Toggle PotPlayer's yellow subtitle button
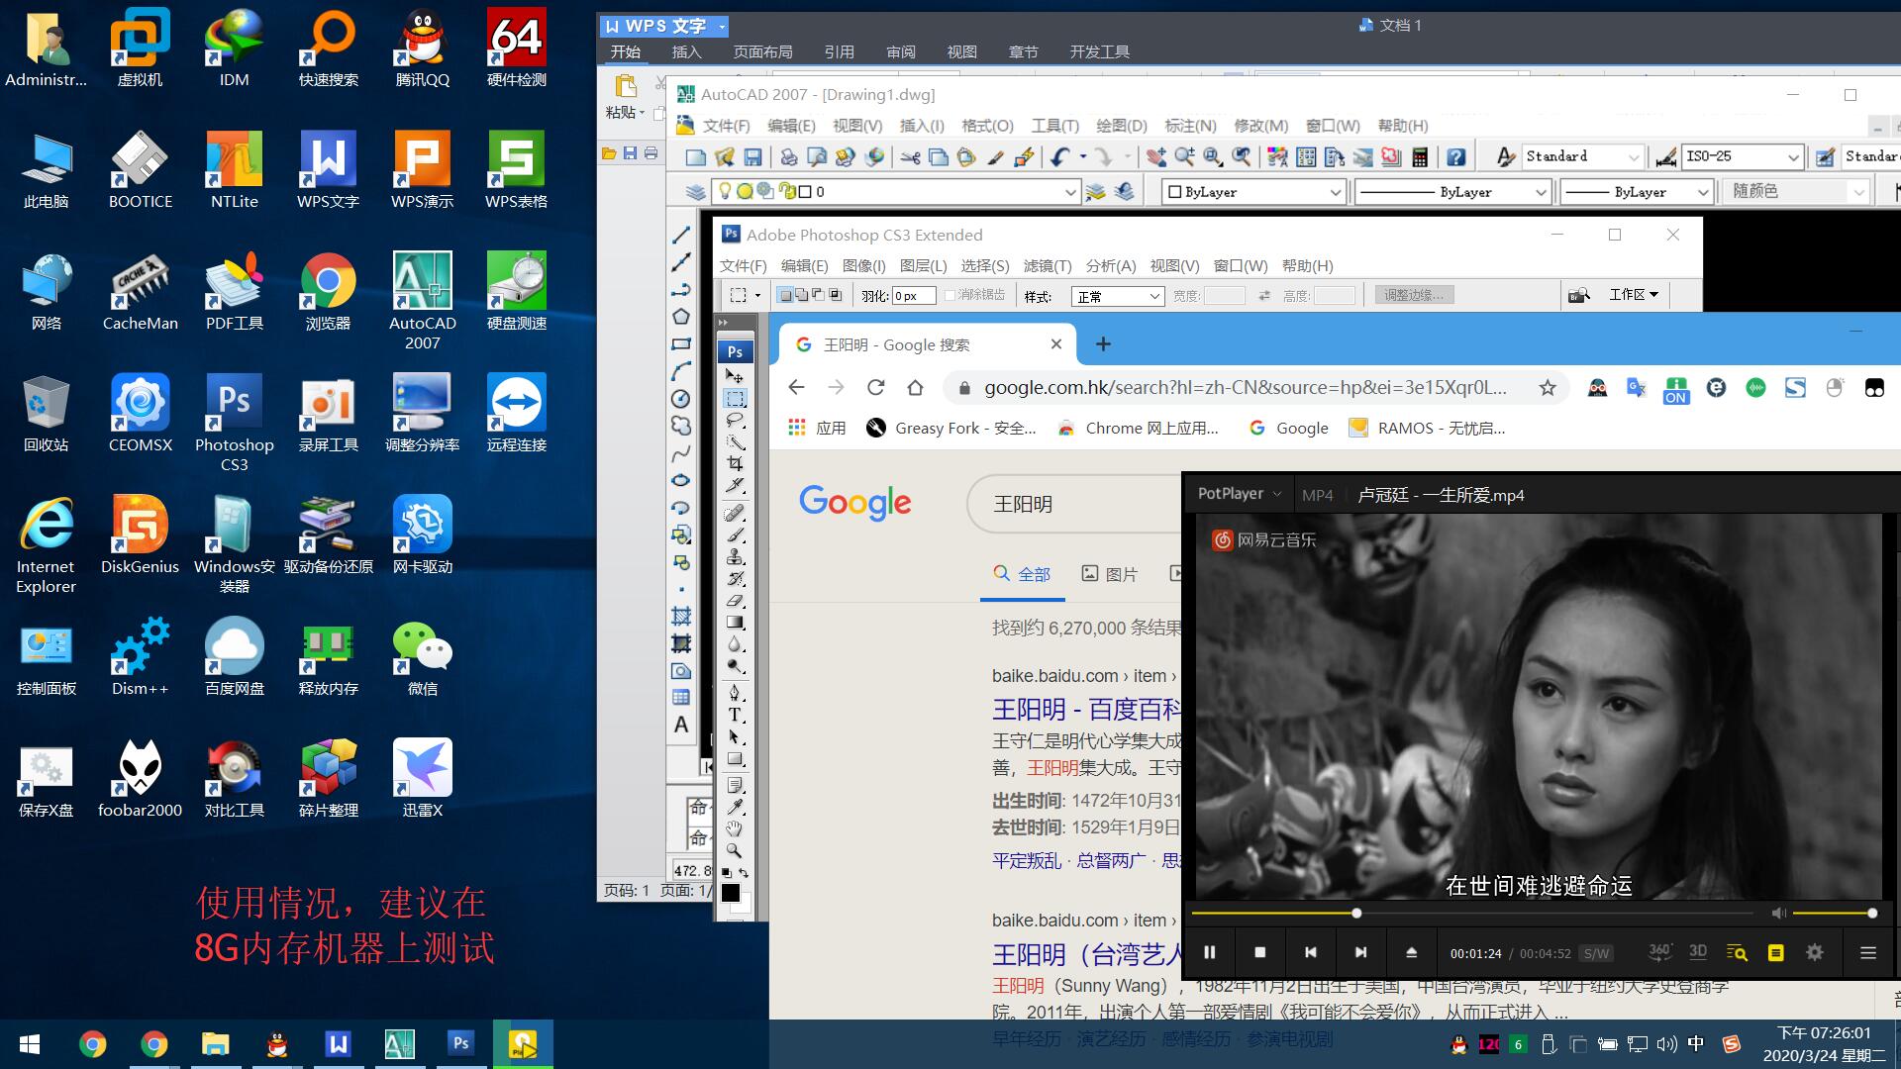 coord(1775,952)
